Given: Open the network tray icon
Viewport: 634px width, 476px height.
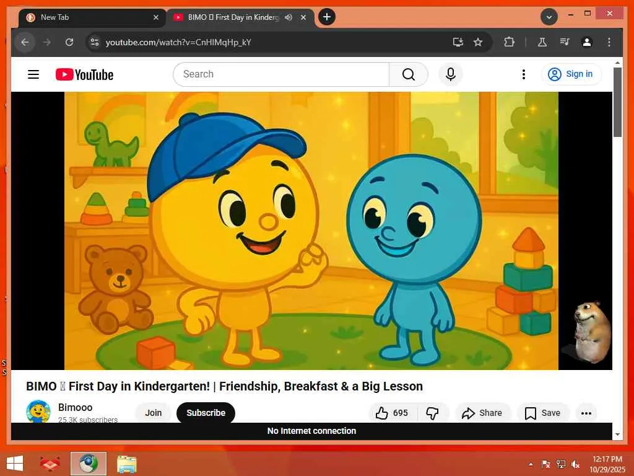Looking at the screenshot, I should 560,464.
